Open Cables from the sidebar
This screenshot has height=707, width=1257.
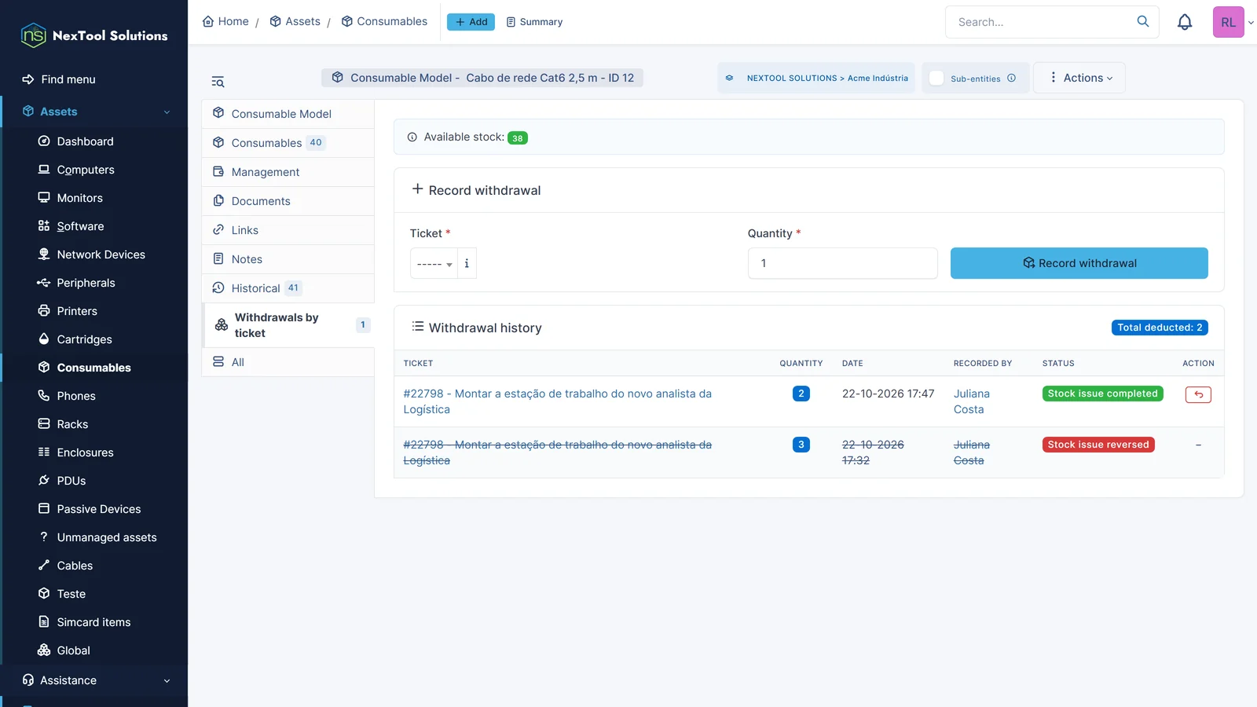point(75,566)
